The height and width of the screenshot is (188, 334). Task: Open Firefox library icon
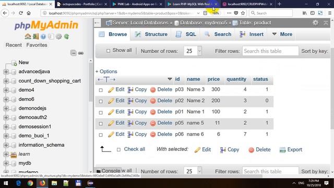point(305,13)
